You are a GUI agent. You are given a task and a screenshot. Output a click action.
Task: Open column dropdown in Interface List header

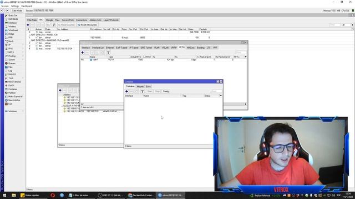(x=245, y=57)
